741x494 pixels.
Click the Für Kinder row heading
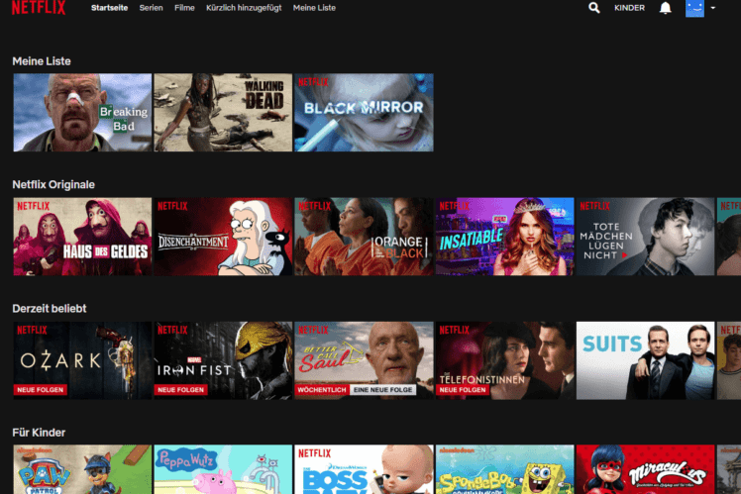pyautogui.click(x=39, y=433)
